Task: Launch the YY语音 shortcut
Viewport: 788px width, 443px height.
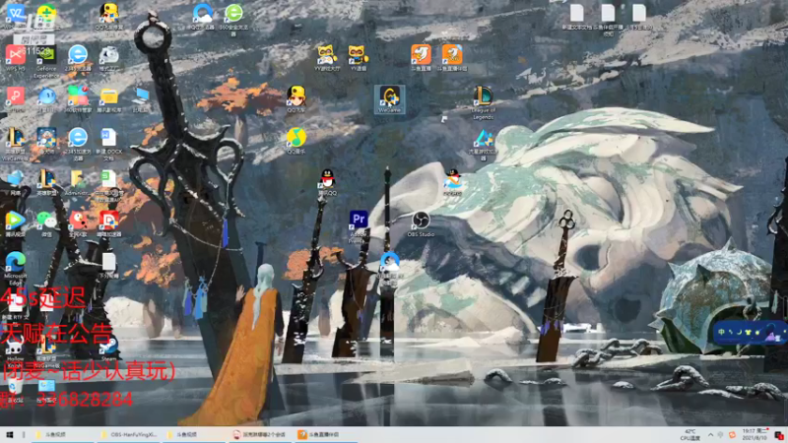Action: coord(358,58)
